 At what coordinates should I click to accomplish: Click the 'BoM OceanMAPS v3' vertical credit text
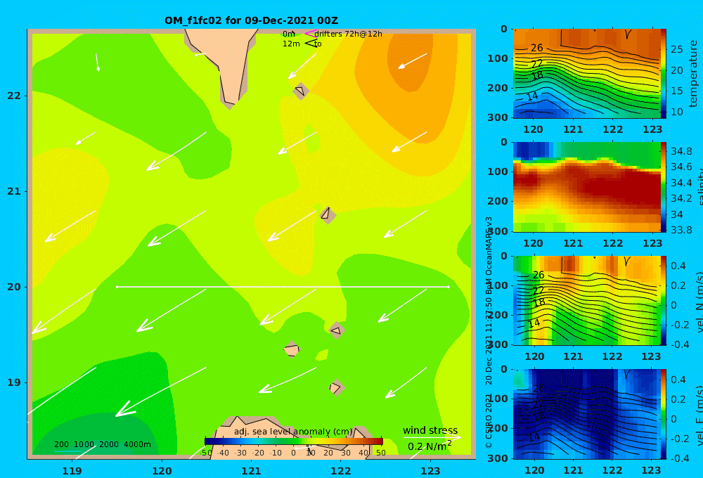[x=489, y=255]
